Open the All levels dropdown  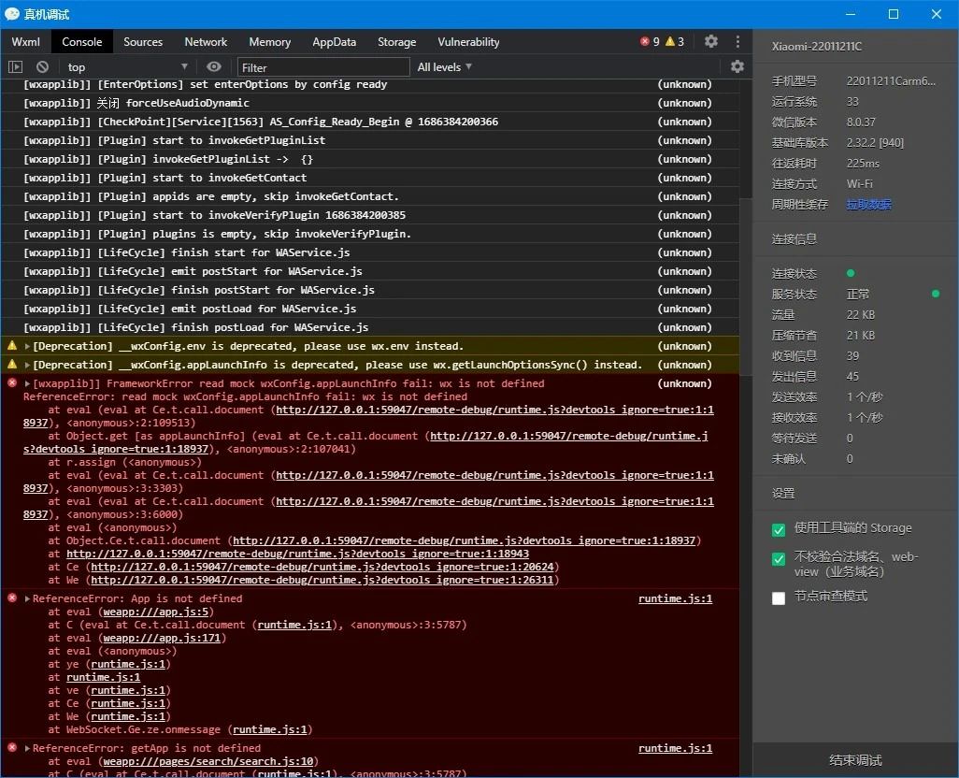tap(444, 66)
